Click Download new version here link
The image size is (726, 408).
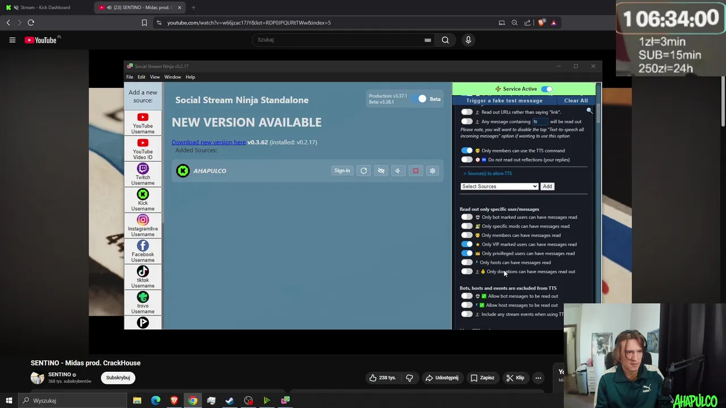[209, 142]
